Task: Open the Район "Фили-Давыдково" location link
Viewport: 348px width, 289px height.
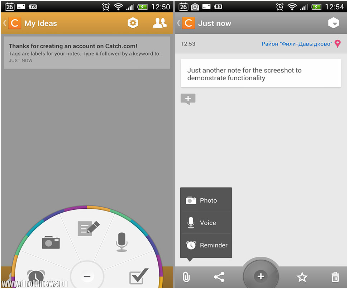Action: (297, 44)
